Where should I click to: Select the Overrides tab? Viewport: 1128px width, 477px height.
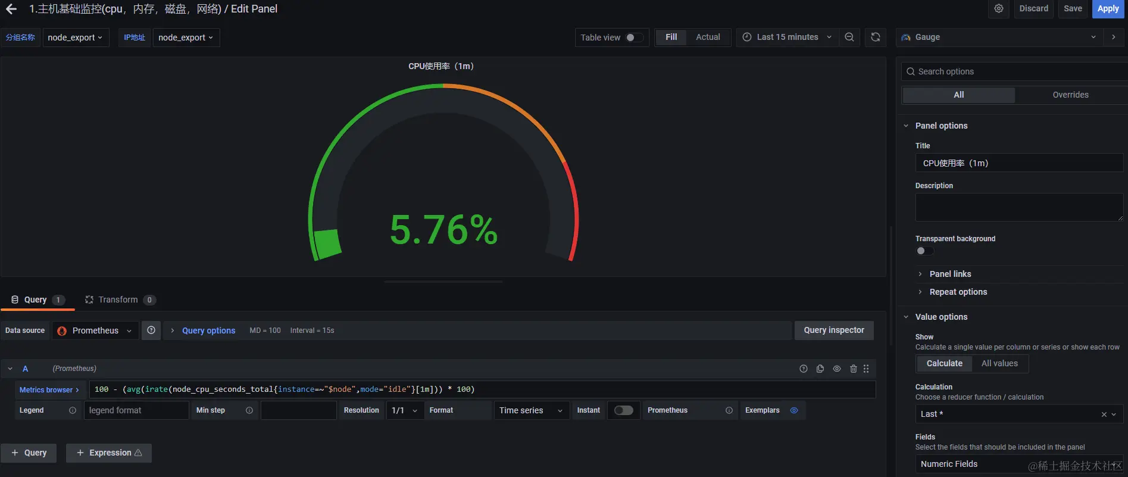(x=1070, y=95)
